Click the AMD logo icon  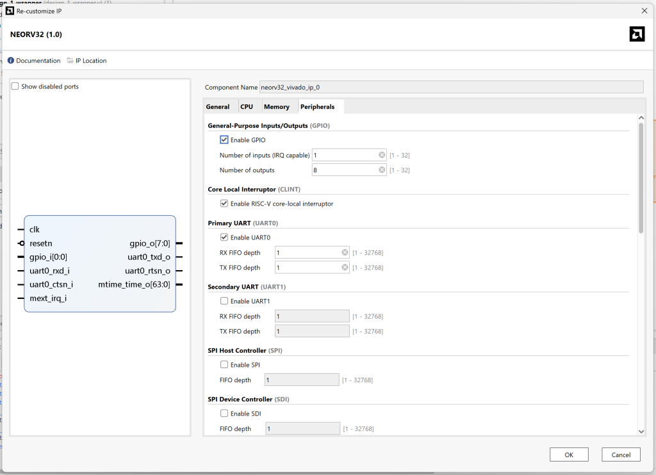(x=637, y=35)
